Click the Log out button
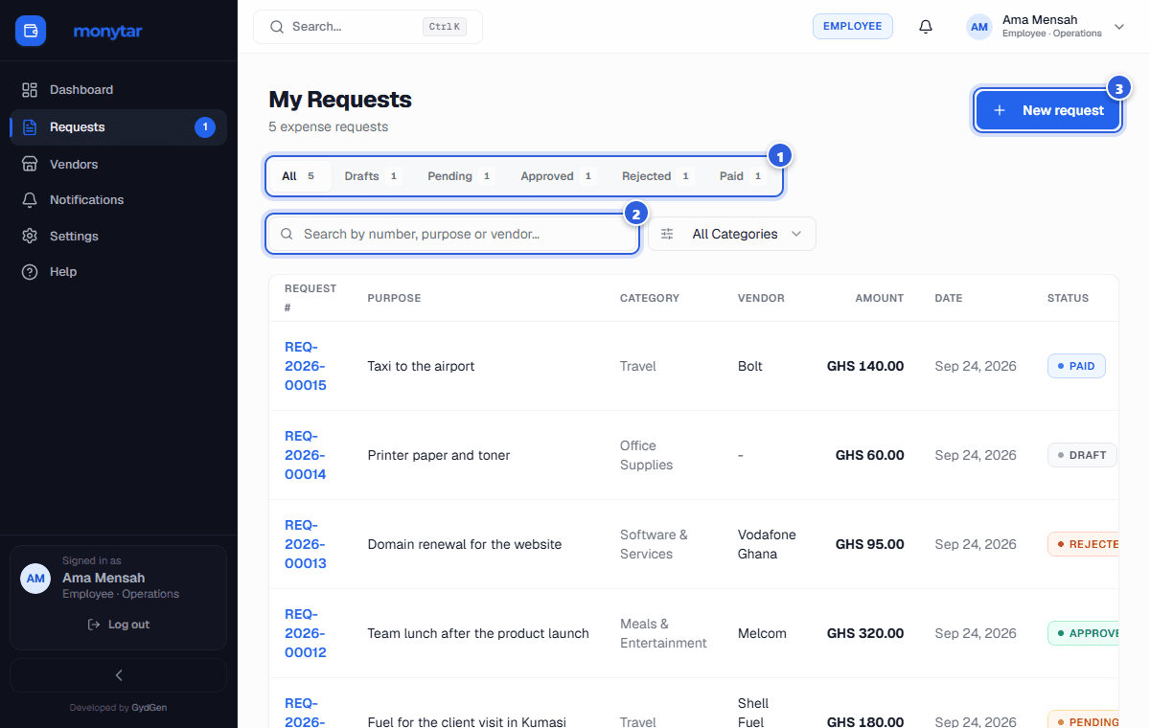 (119, 625)
